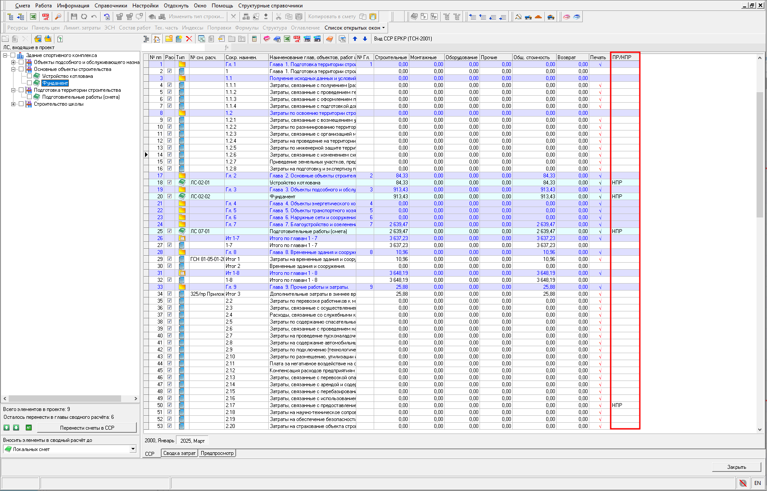Open the Настройки menu
Screen dimensions: 767x491
tap(145, 6)
